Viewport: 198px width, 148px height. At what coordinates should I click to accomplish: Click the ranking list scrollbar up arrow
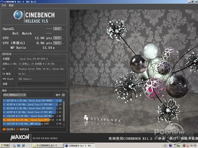point(64,100)
